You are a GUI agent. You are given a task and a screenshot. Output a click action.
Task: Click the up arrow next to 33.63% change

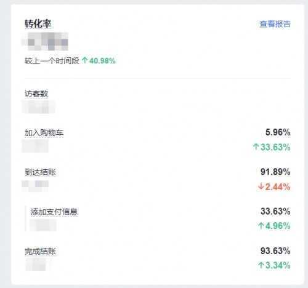pos(256,146)
